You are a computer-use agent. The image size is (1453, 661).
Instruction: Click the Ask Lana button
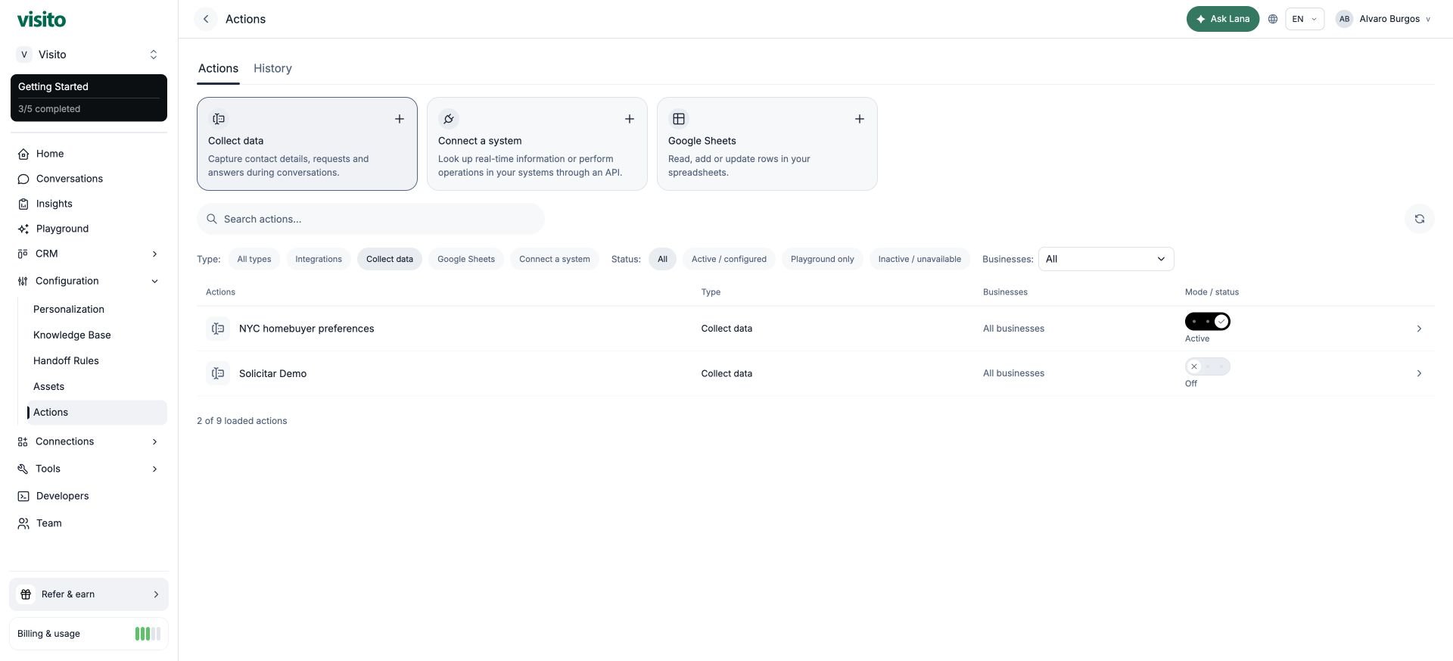point(1222,19)
